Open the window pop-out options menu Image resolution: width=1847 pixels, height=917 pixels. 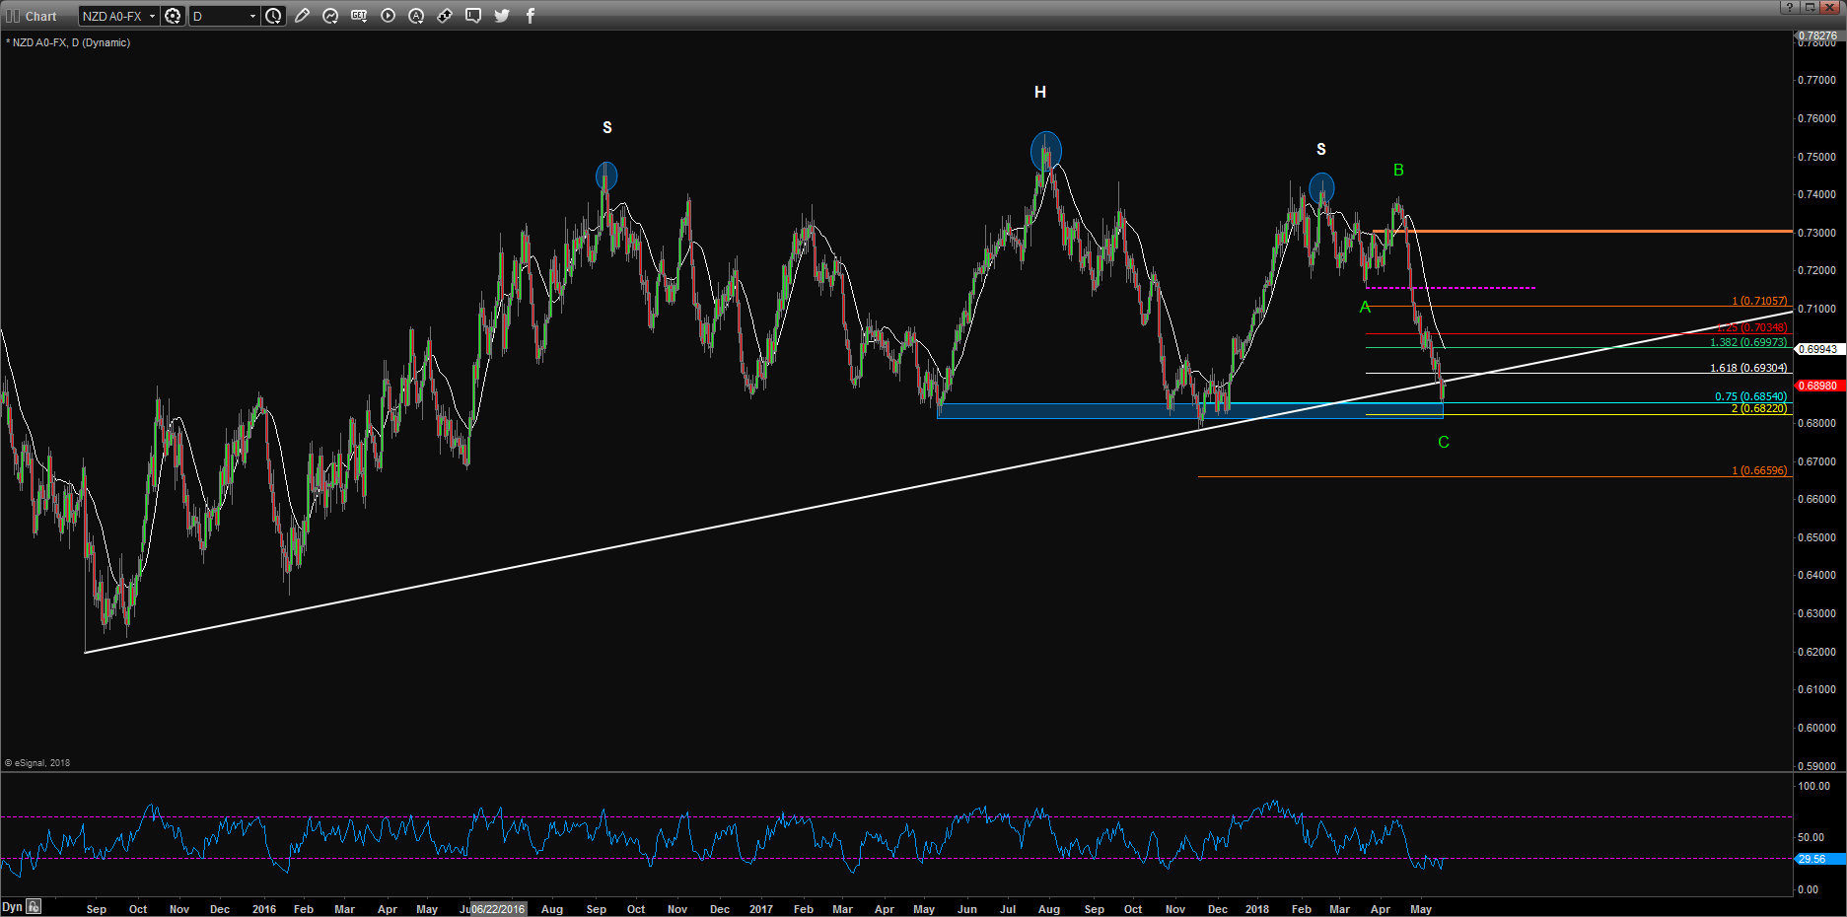(x=1811, y=7)
